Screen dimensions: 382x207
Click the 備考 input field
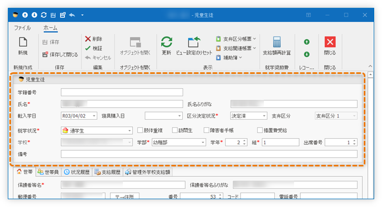pyautogui.click(x=209, y=154)
